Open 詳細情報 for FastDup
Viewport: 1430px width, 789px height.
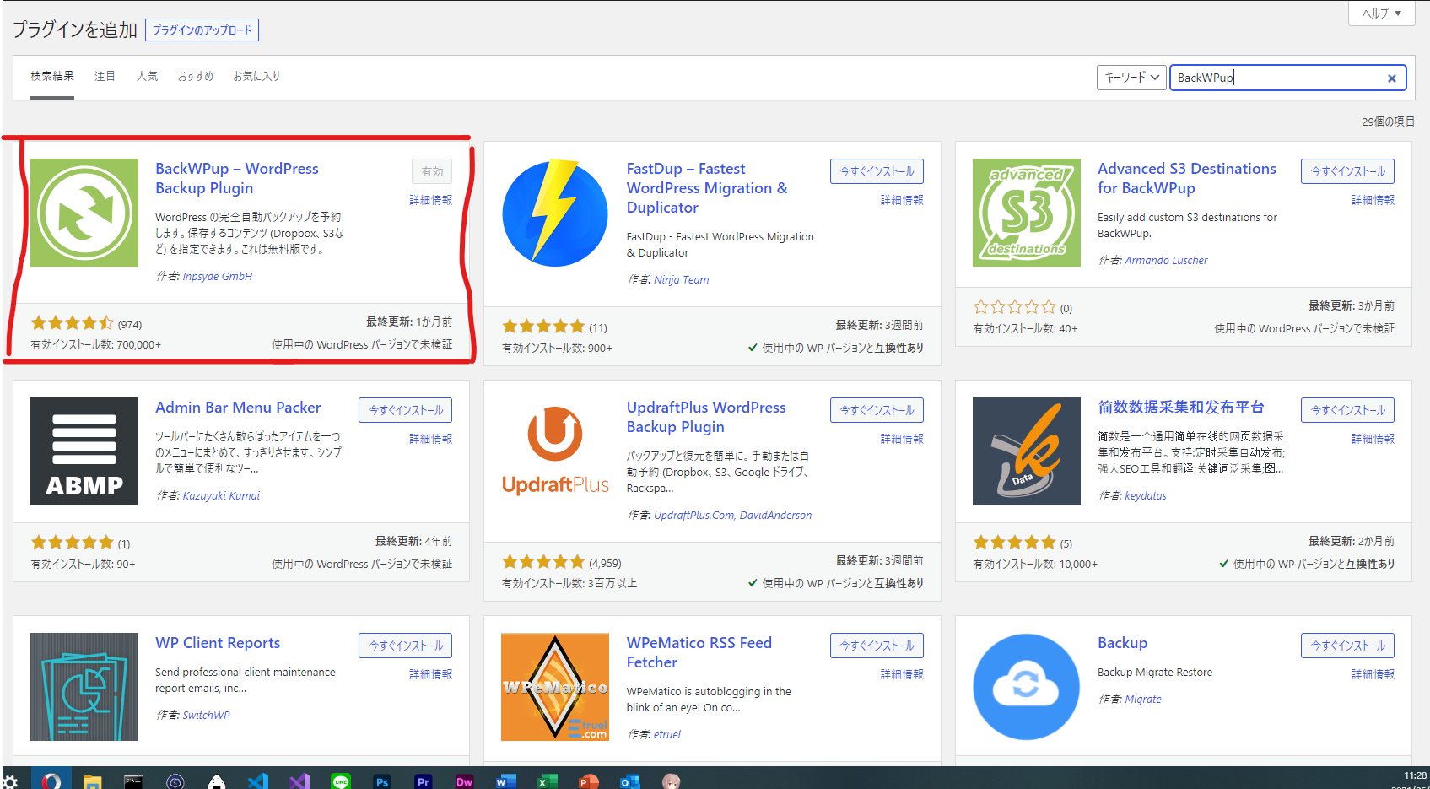click(x=902, y=200)
